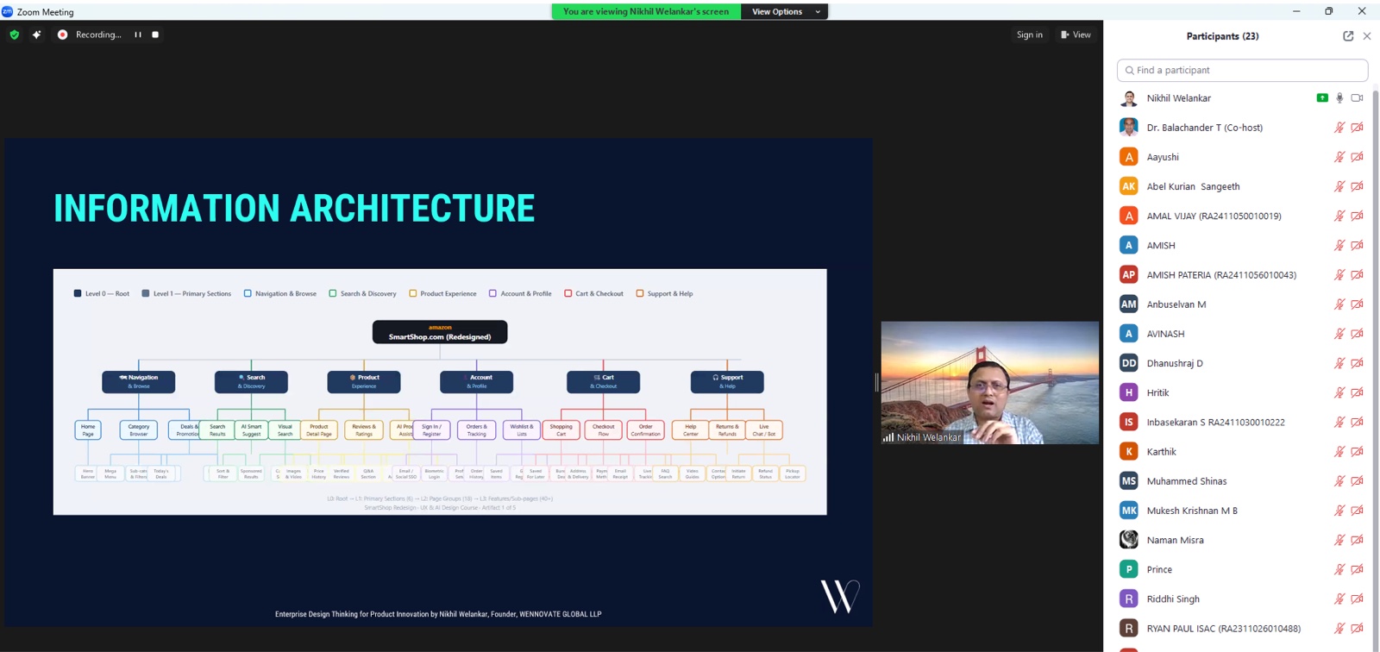1380x652 pixels.
Task: Click AVINASH's video off icon
Action: click(1357, 334)
